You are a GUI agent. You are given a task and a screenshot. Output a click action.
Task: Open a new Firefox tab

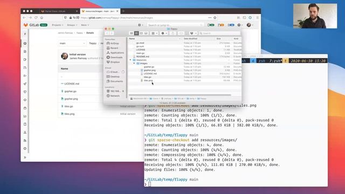(123, 11)
